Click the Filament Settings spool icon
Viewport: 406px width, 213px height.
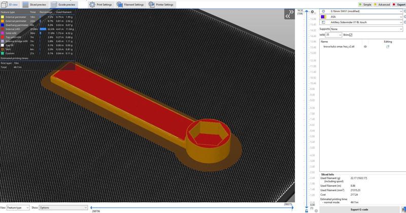(x=120, y=5)
